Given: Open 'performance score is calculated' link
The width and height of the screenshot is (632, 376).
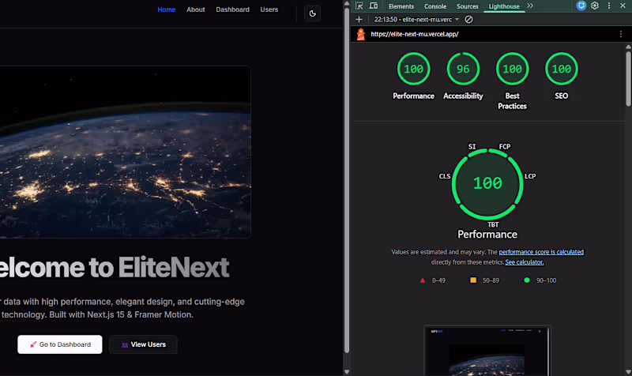Looking at the screenshot, I should (541, 252).
